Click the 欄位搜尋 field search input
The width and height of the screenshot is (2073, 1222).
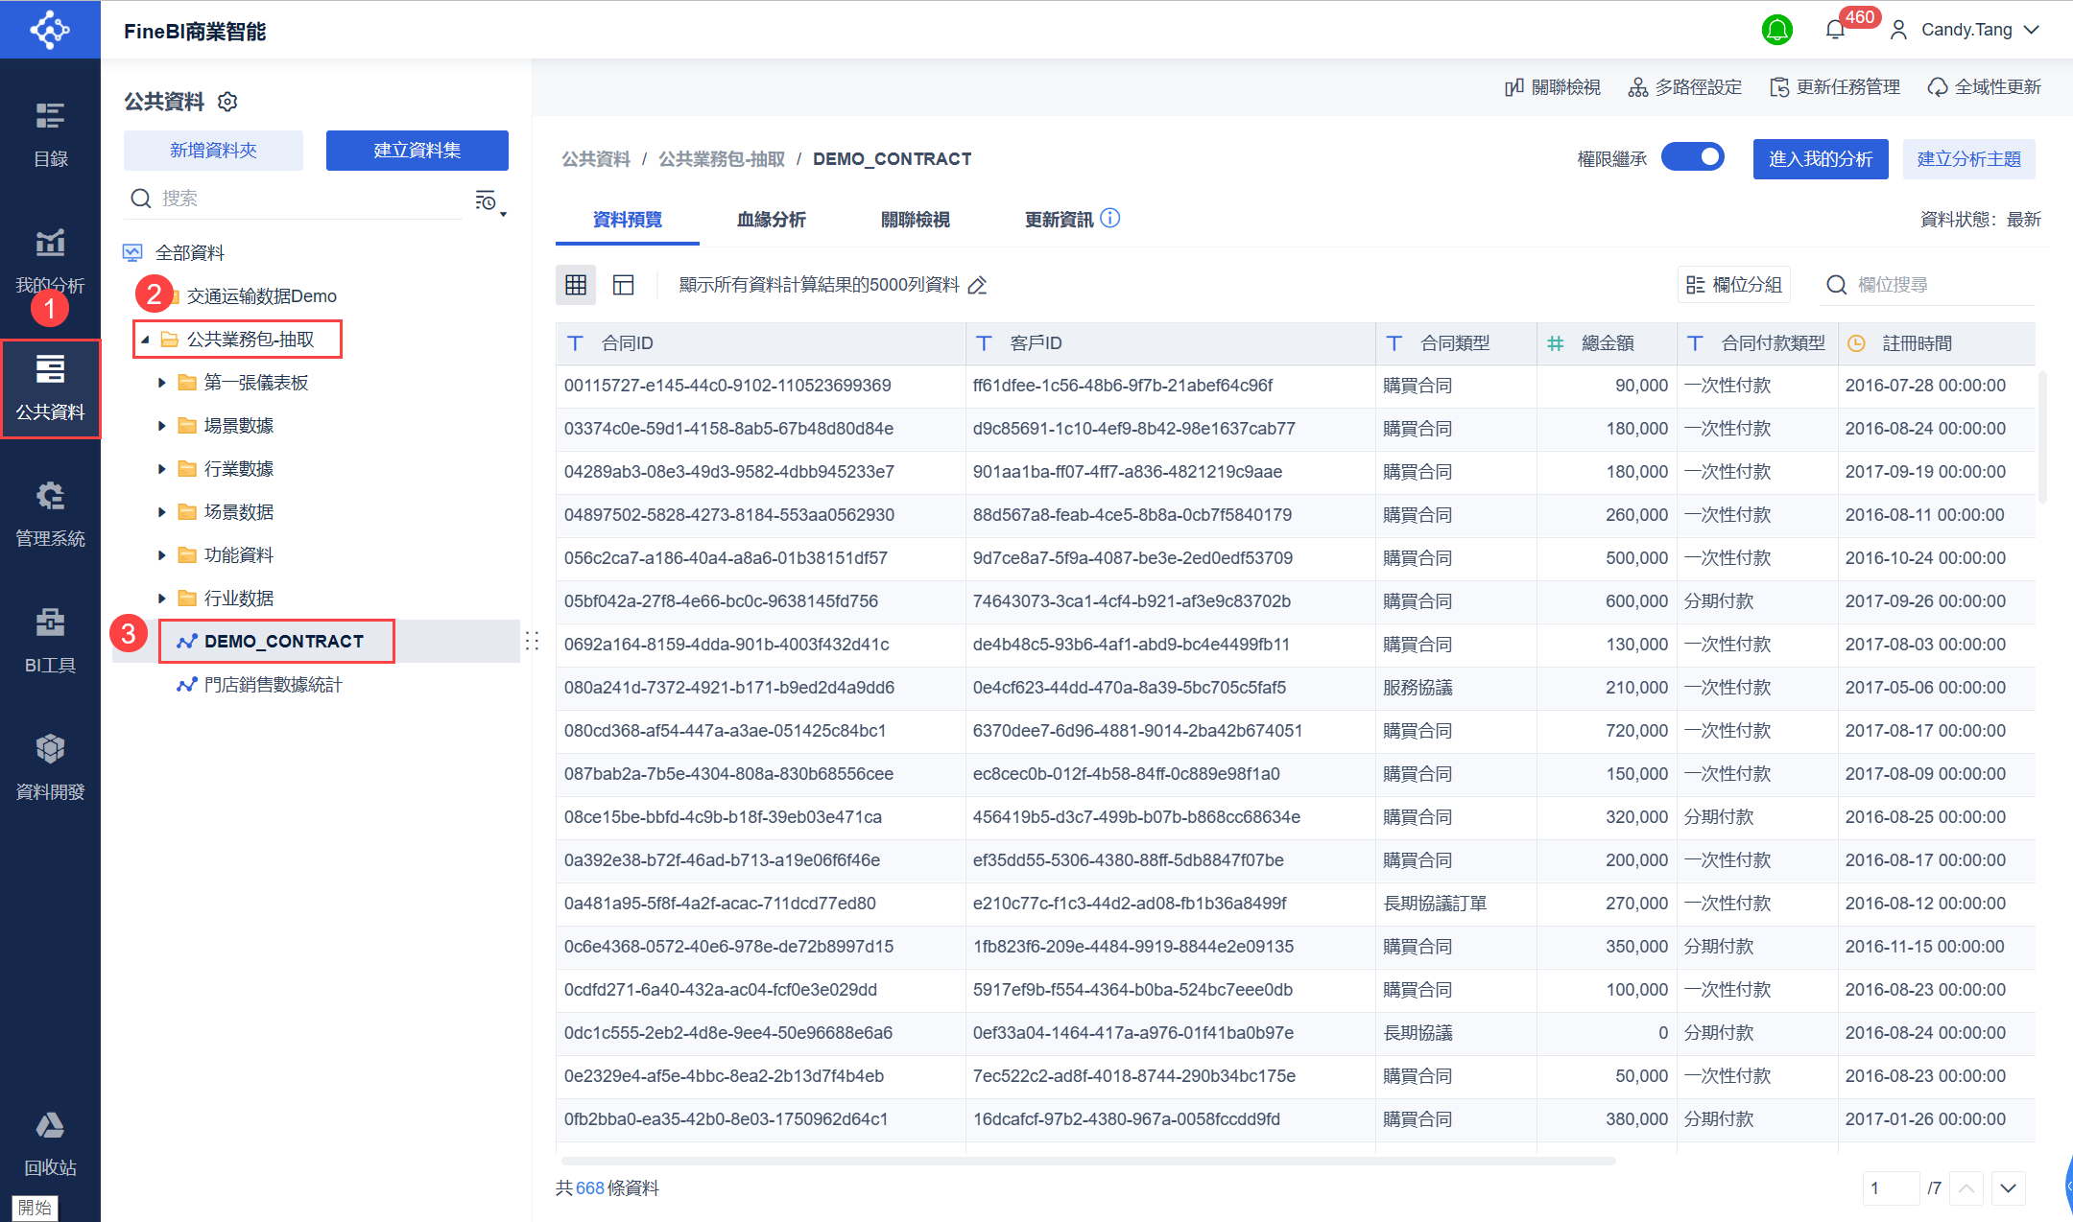(x=1929, y=285)
